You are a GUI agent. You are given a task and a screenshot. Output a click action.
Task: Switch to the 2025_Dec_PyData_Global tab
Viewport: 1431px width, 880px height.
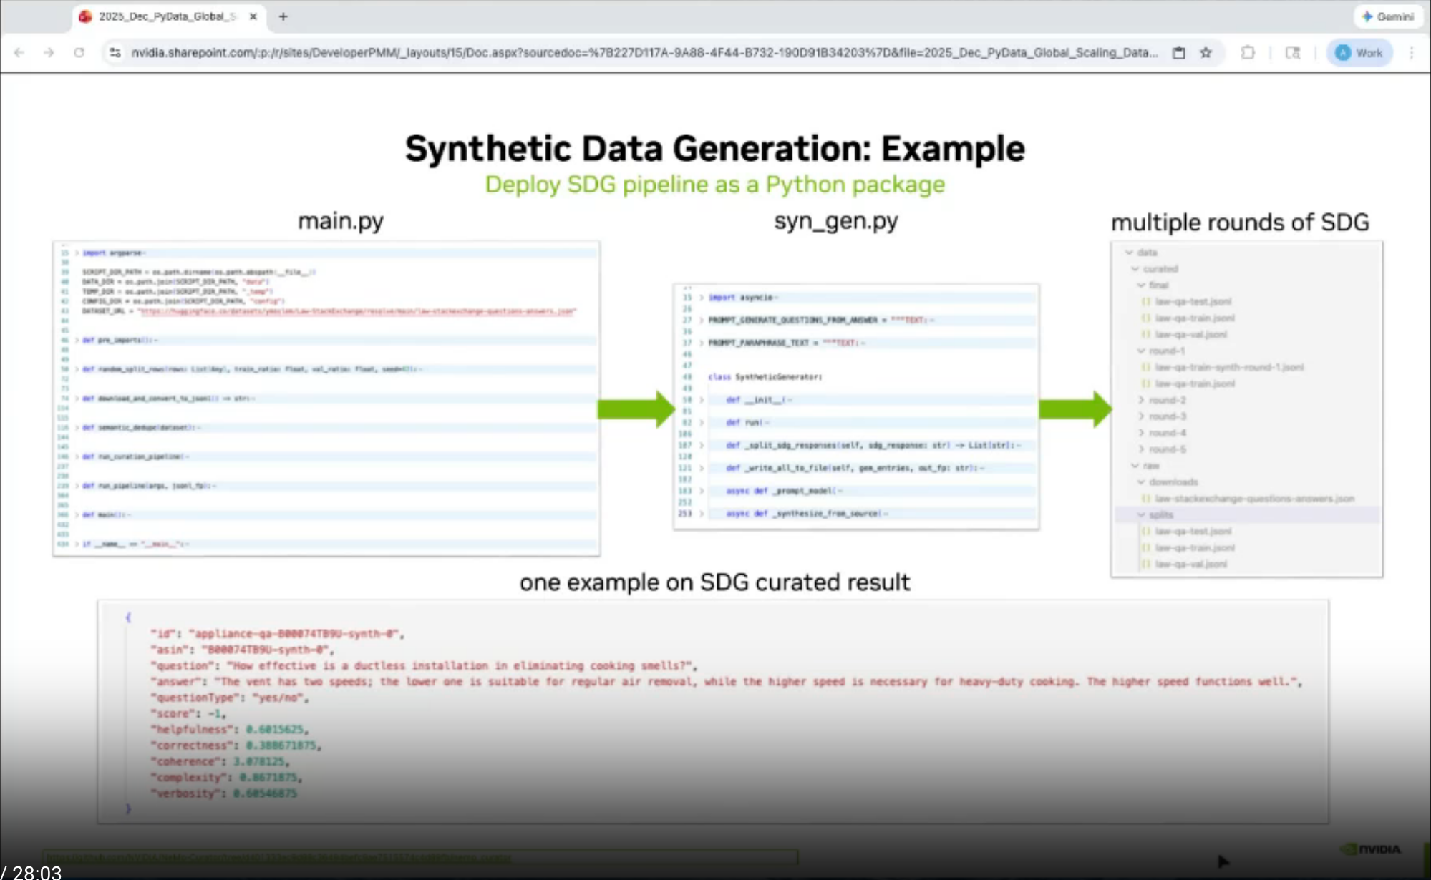(166, 16)
